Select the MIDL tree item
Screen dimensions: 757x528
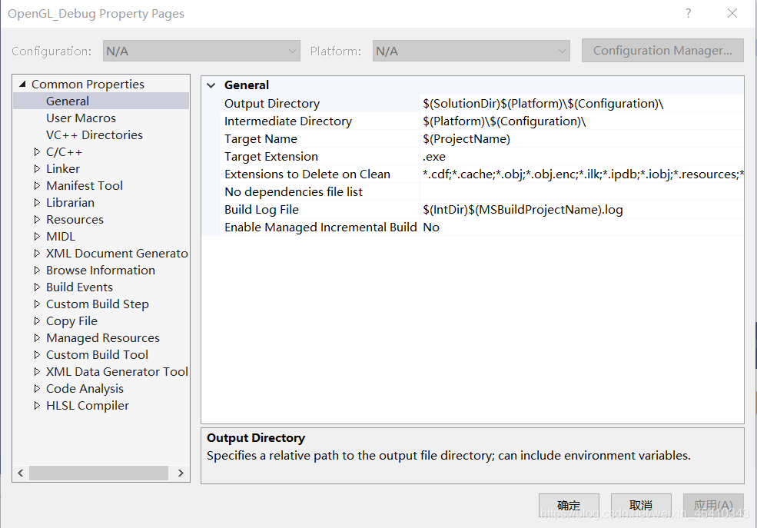(x=61, y=236)
